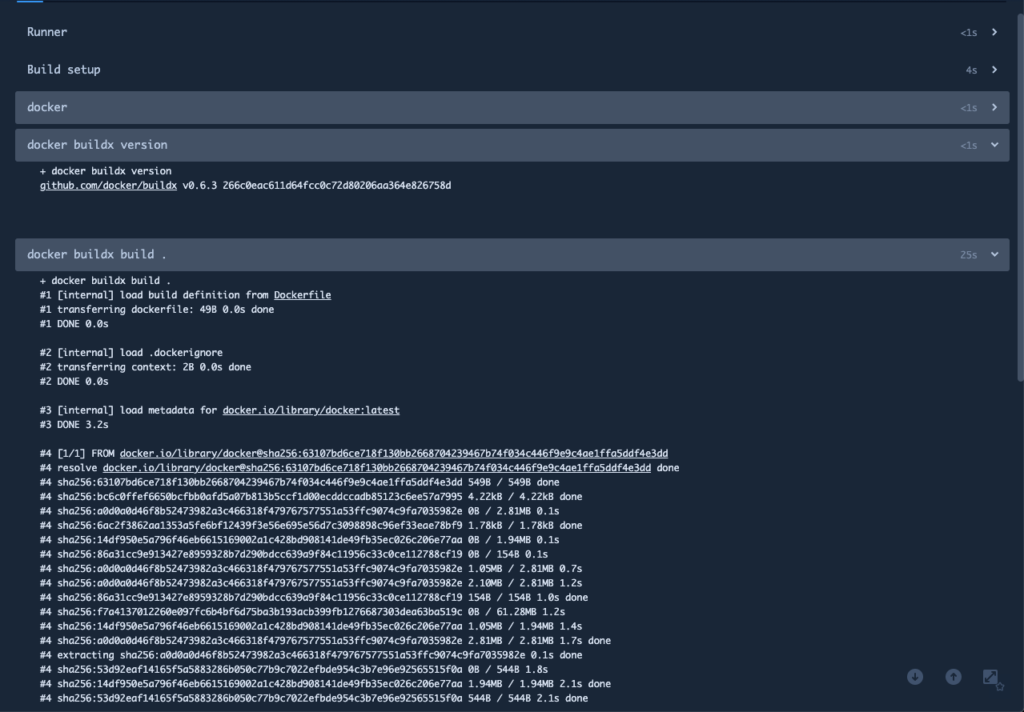Viewport: 1024px width, 712px height.
Task: Open the github.com/docker/buildx link
Action: (108, 186)
